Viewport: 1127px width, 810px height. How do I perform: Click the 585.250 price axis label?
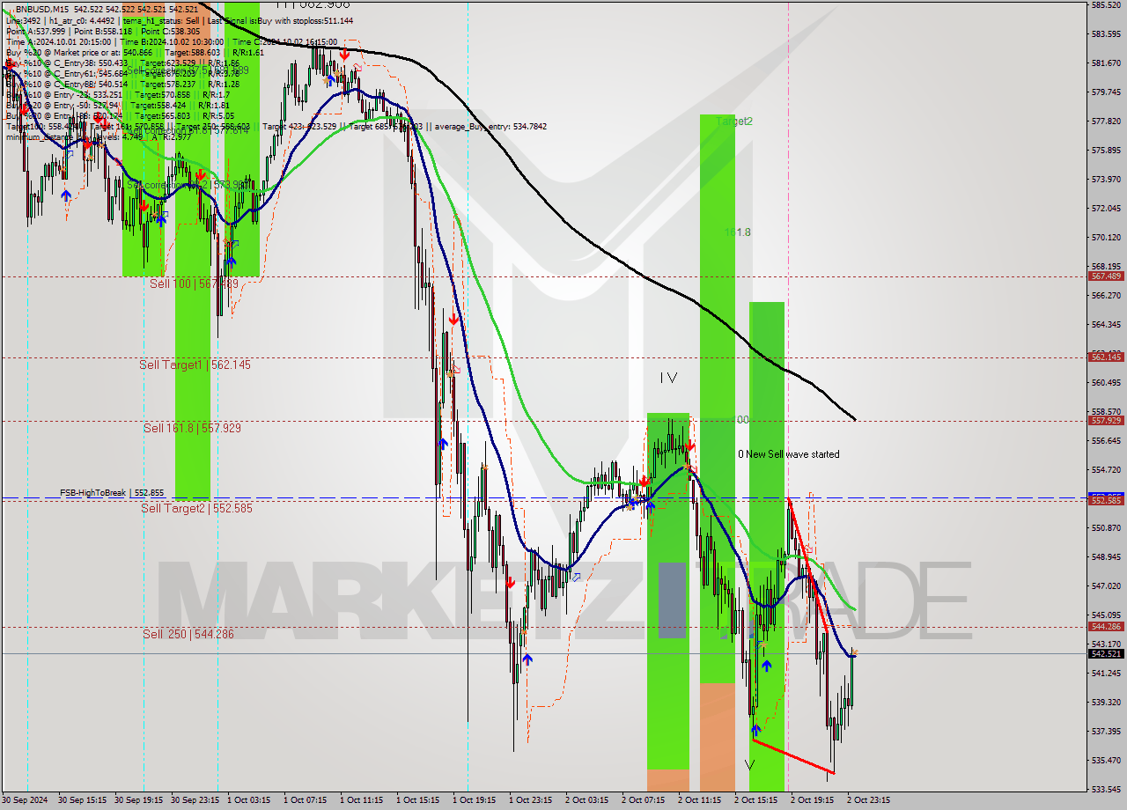point(1106,5)
